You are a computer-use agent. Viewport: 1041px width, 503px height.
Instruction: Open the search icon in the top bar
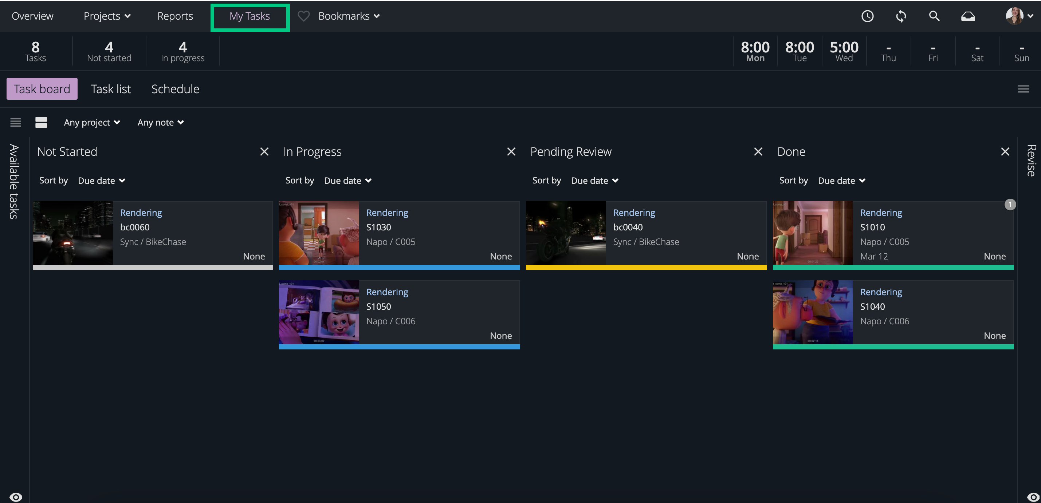(934, 16)
